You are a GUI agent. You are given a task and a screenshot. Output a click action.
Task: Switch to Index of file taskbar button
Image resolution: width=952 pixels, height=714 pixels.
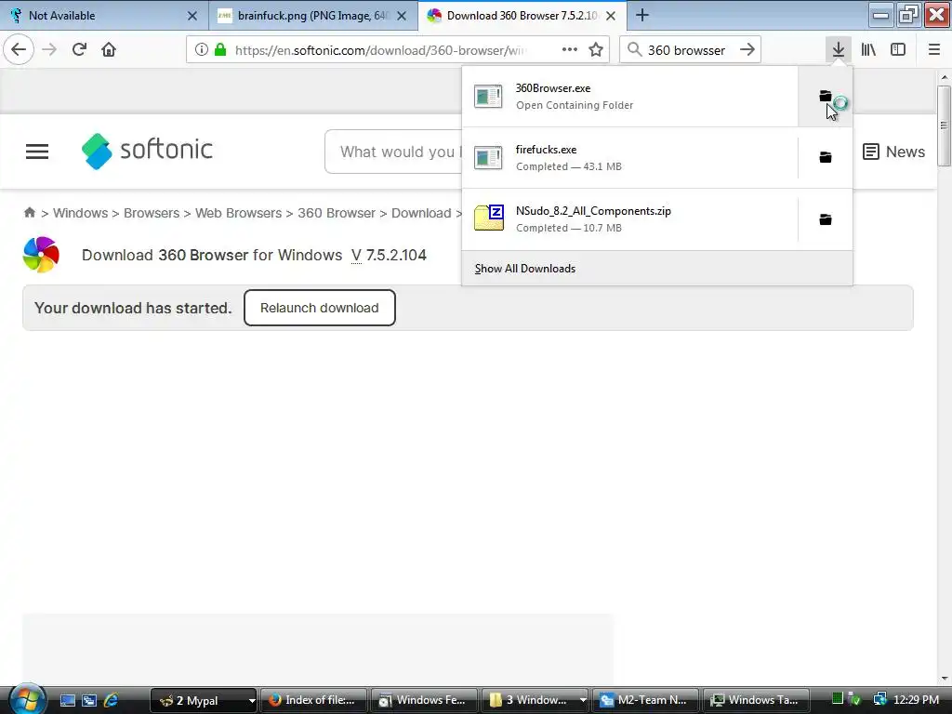coord(313,700)
